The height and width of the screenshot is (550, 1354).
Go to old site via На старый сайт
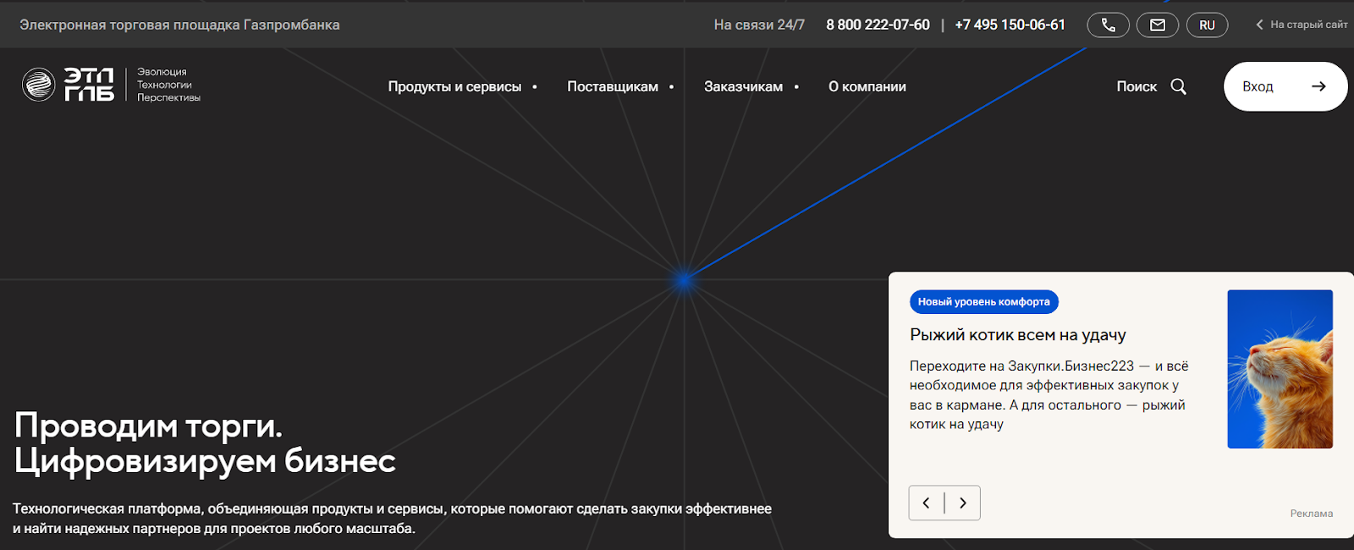pyautogui.click(x=1308, y=25)
